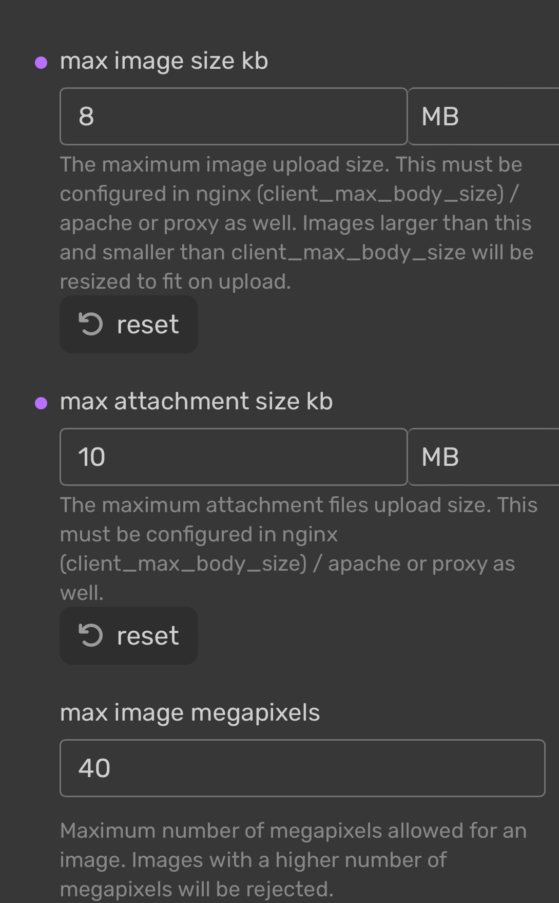Click the maximum image upload size description text
Image resolution: width=559 pixels, height=903 pixels.
point(297,223)
